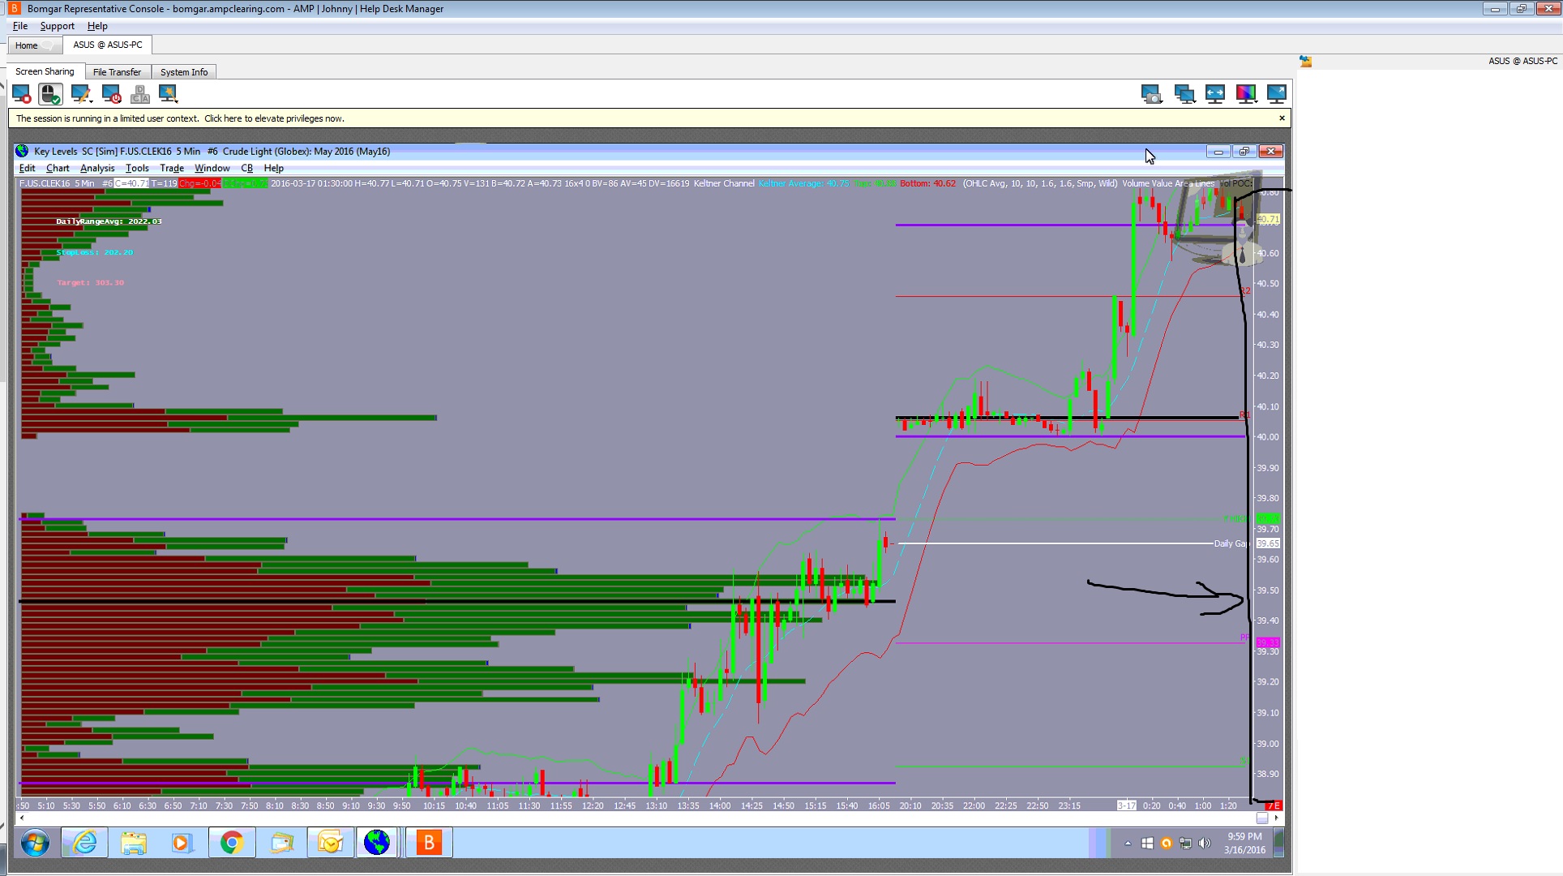Dismiss the limited user context message
The width and height of the screenshot is (1563, 876).
(x=1282, y=118)
